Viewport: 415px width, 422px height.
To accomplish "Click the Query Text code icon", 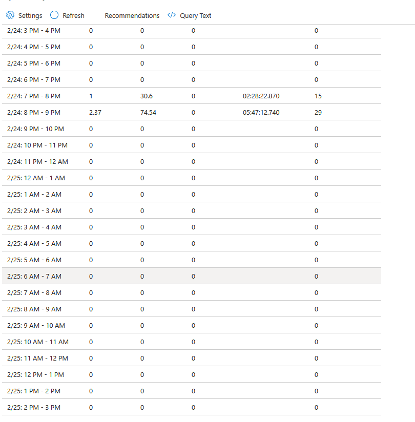I will [x=172, y=15].
